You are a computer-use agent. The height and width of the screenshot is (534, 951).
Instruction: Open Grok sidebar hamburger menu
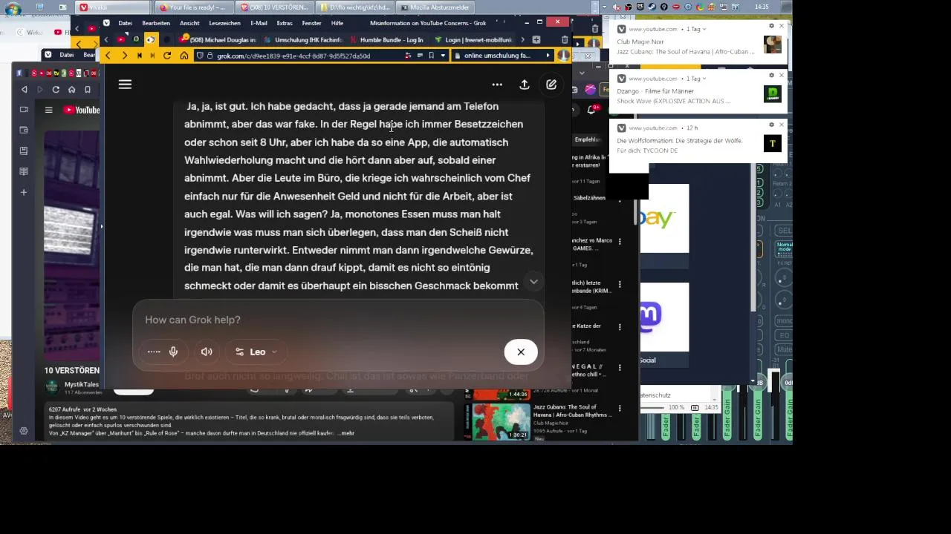click(125, 85)
